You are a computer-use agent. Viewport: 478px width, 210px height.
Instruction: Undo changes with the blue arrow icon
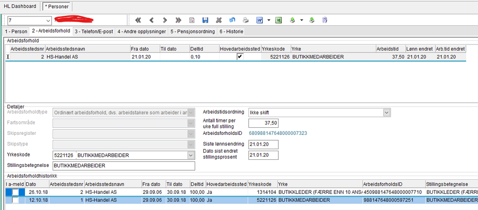pos(232,20)
